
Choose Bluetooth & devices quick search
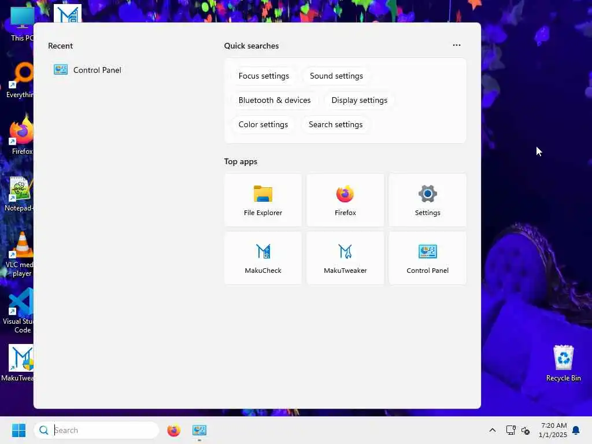point(275,100)
